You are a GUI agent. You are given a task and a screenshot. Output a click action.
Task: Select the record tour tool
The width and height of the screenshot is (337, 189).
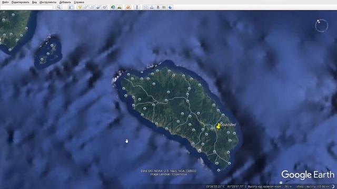pos(105,7)
